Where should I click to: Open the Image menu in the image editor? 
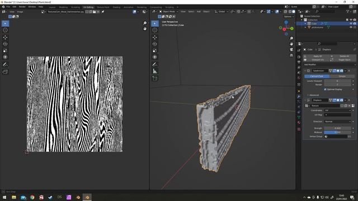coord(20,12)
